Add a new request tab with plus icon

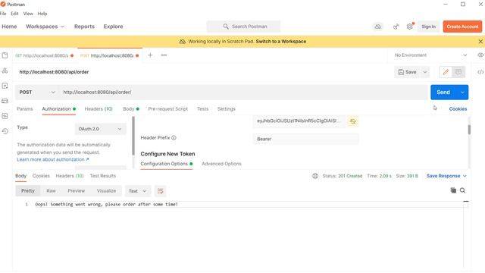pyautogui.click(x=150, y=55)
